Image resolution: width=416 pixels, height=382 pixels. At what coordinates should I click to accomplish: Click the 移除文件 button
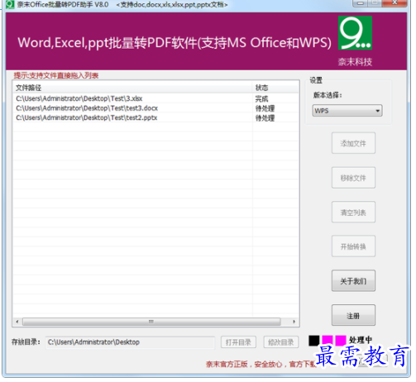(x=353, y=178)
